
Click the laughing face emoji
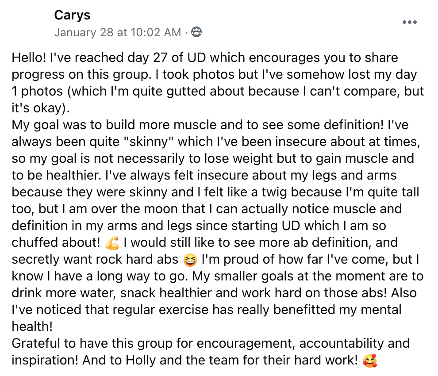click(190, 260)
